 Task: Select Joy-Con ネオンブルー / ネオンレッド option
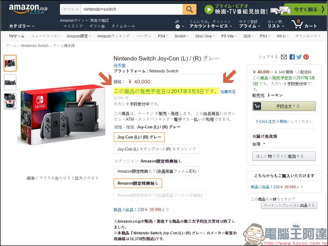156,149
